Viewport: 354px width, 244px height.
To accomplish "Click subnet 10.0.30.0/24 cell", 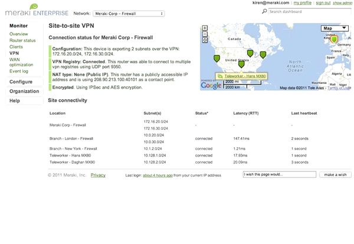I will click(x=154, y=142).
